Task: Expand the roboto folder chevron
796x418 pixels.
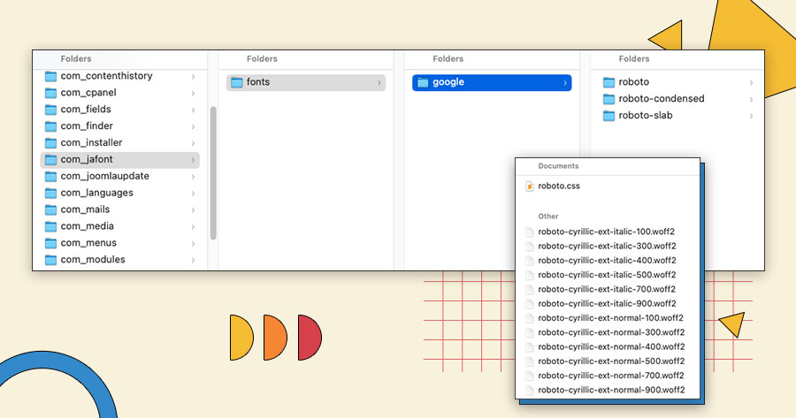Action: (751, 83)
